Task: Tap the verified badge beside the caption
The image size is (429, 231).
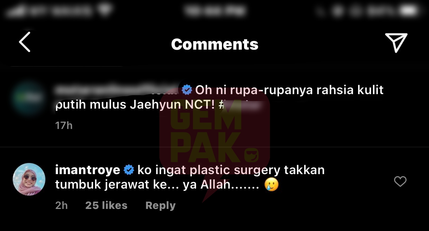Action: (x=187, y=90)
